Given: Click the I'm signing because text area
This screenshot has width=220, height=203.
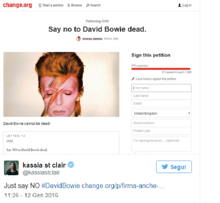Looking at the screenshot, I should tap(161, 144).
